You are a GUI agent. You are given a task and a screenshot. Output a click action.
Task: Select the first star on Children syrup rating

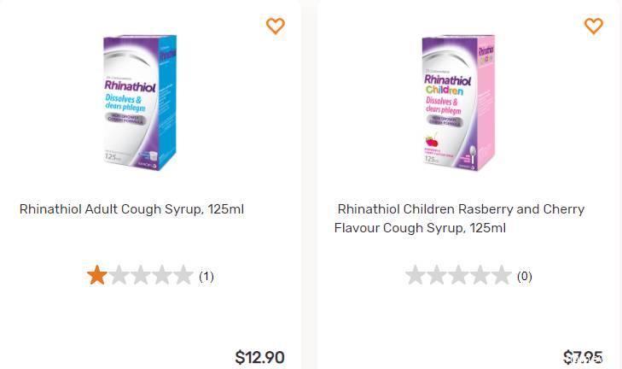tap(416, 275)
